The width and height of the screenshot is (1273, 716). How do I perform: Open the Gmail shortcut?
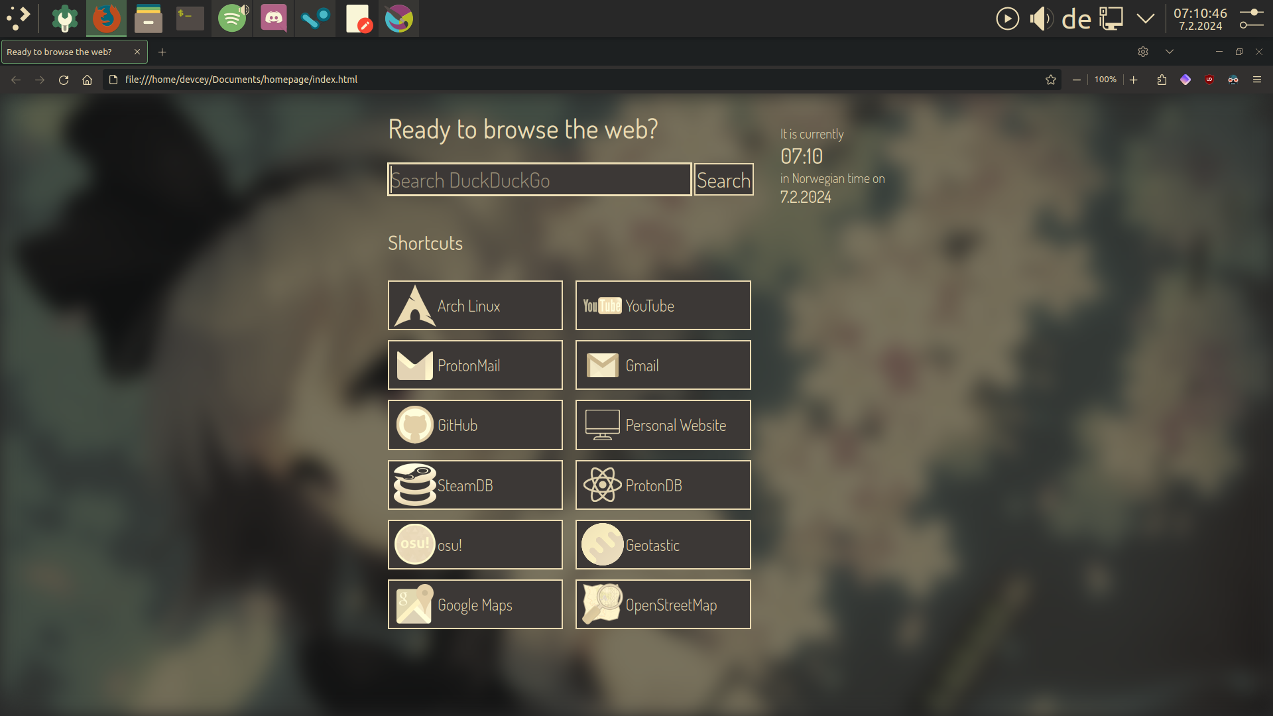tap(663, 365)
